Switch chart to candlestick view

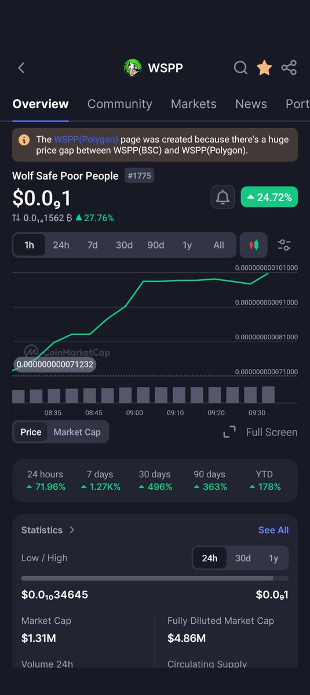click(253, 245)
